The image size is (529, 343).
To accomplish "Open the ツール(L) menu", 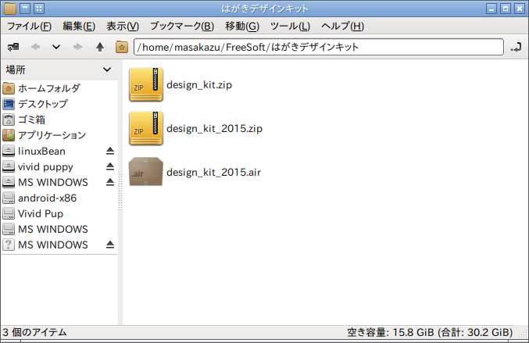I will coord(290,26).
